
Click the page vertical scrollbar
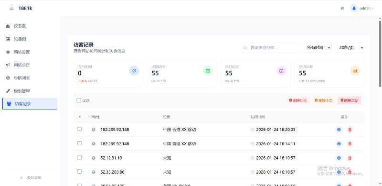coord(380,54)
